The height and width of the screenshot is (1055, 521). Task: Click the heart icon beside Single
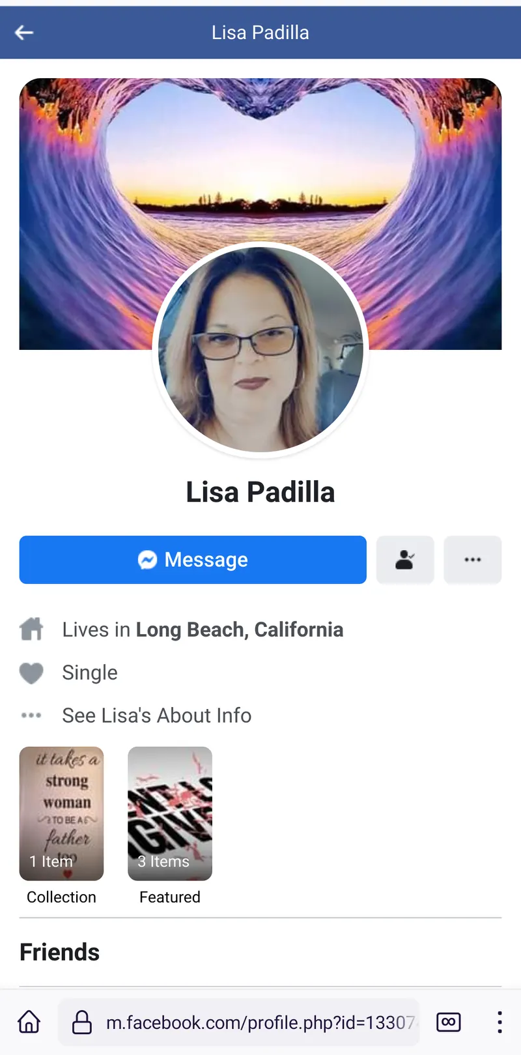pos(31,673)
